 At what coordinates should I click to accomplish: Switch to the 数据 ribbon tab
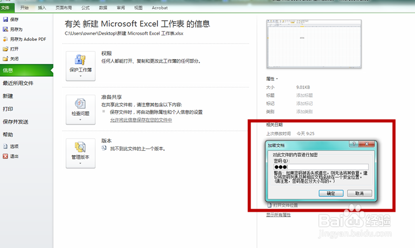click(x=103, y=8)
